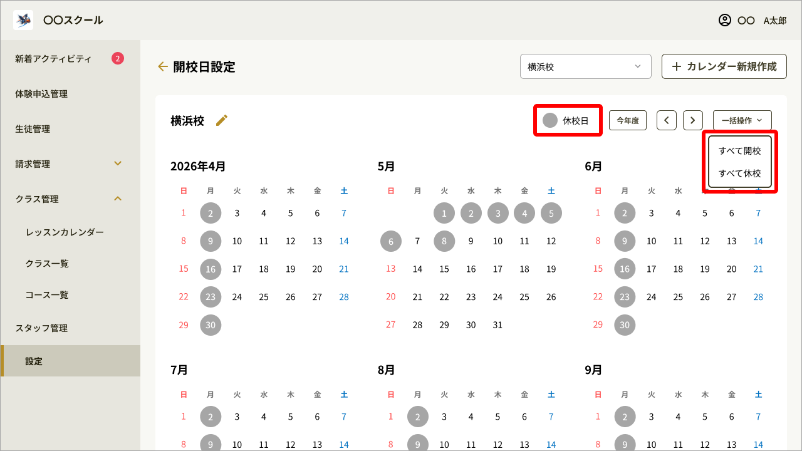Toggle April 2 closed day off
Viewport: 802px width, 451px height.
pos(211,213)
